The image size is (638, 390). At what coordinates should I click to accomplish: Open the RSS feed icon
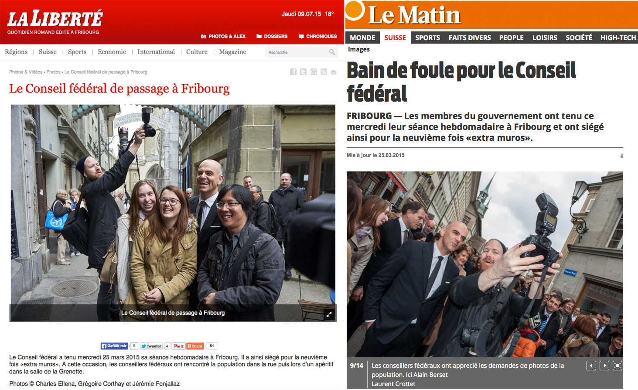click(x=324, y=72)
